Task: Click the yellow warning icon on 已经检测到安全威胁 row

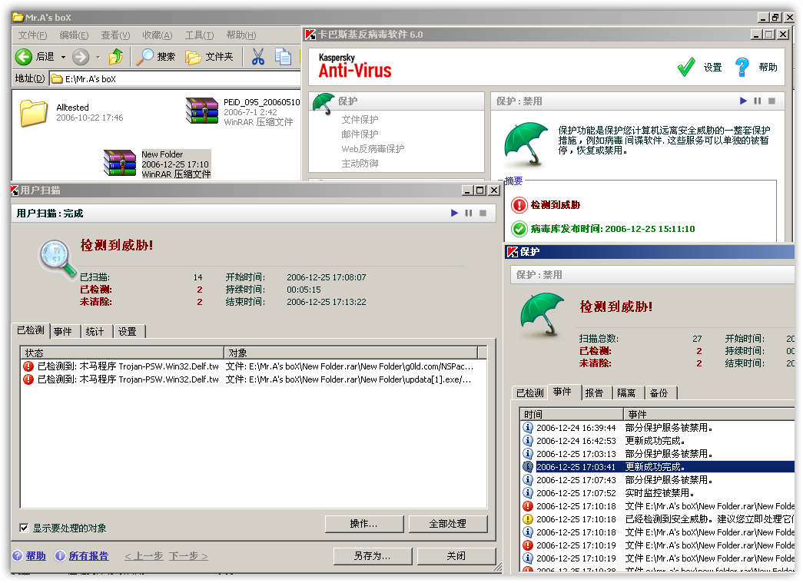Action: pyautogui.click(x=527, y=519)
